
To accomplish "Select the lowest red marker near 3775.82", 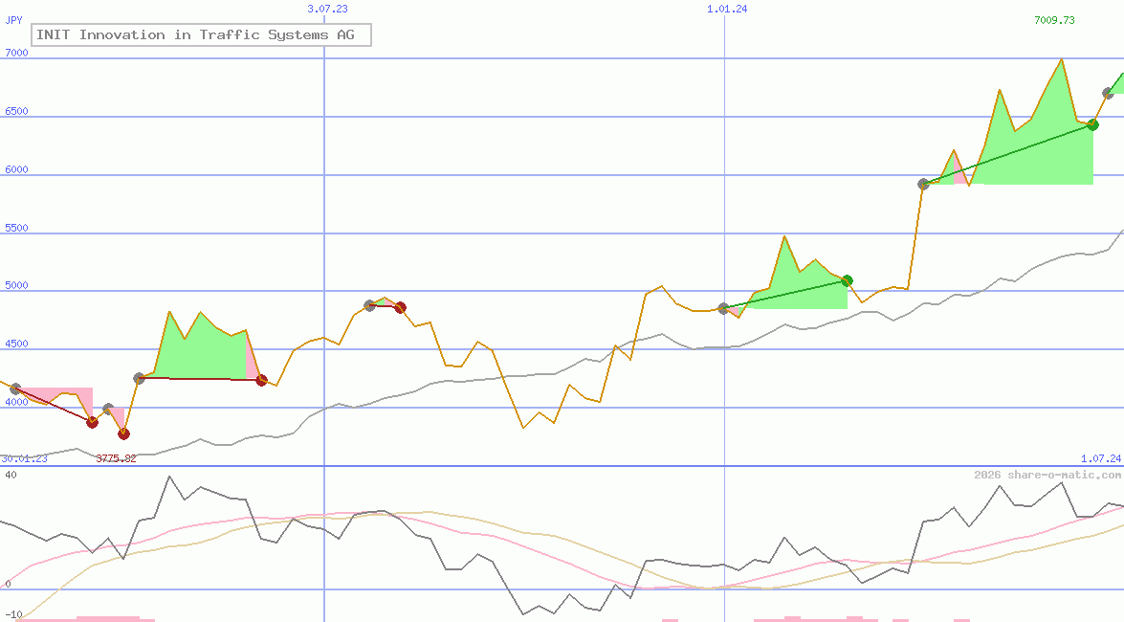I will click(x=123, y=433).
